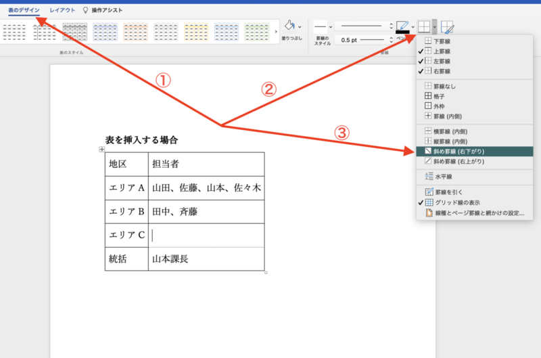Click the heading 表を挿入する場合
This screenshot has width=541, height=358.
tap(141, 140)
